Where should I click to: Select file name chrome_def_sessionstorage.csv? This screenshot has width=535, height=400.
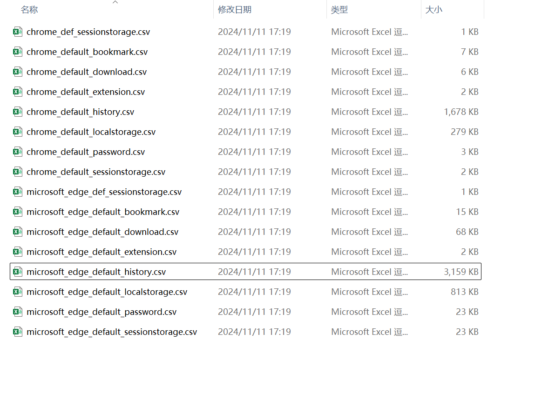pos(88,32)
